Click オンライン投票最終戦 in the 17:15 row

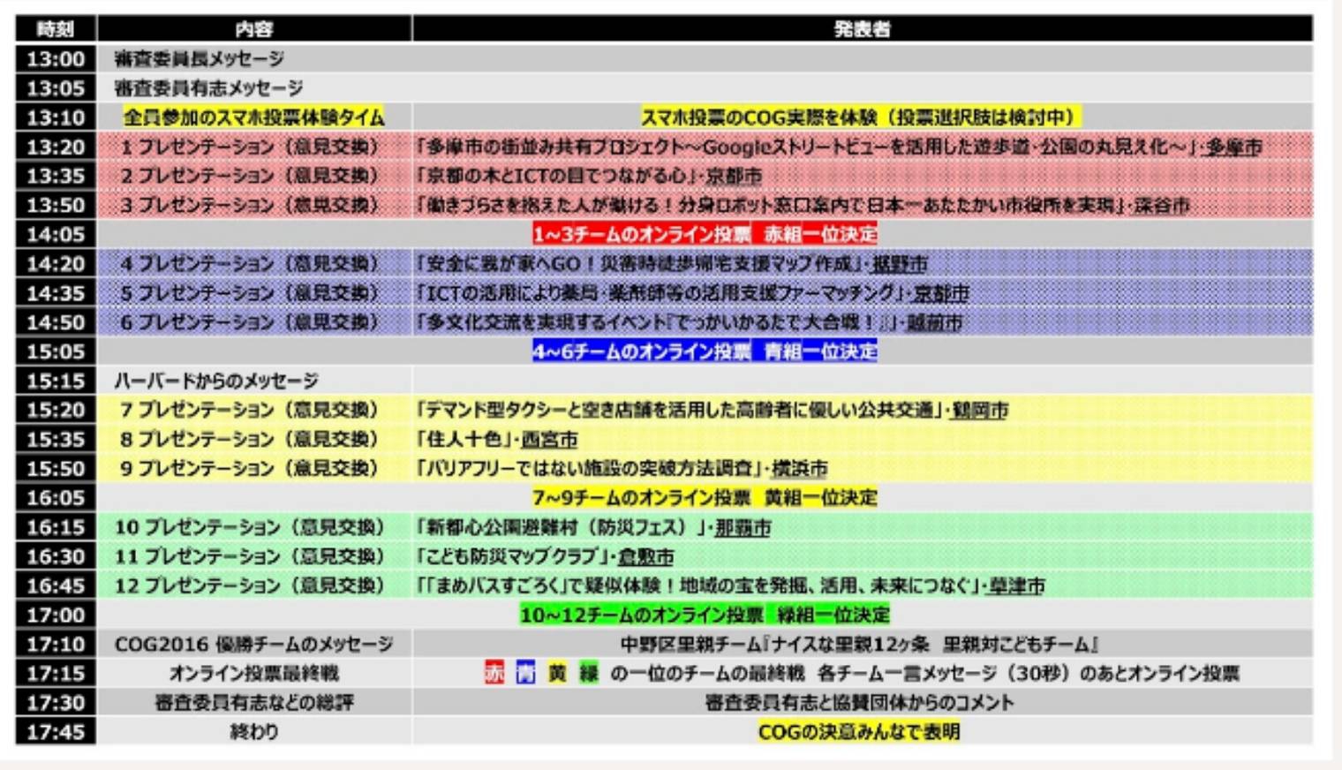(x=254, y=674)
